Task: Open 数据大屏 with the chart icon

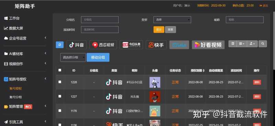Action: [x=13, y=28]
